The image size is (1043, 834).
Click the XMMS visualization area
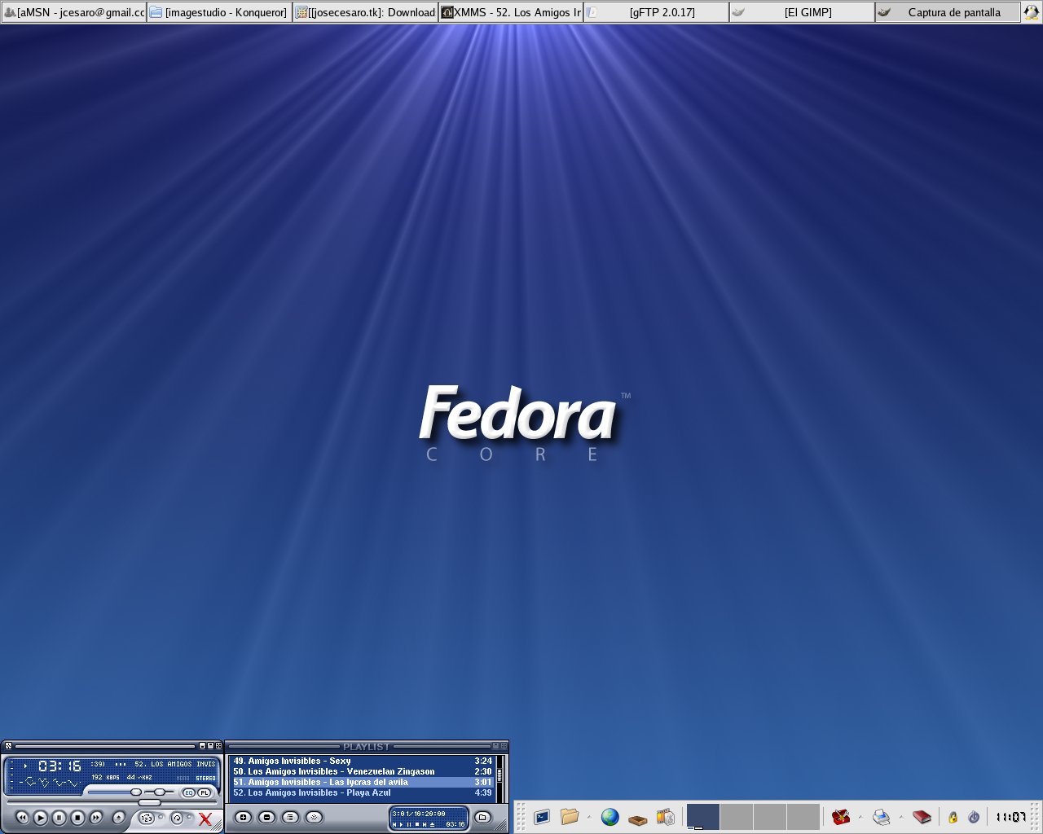49,782
